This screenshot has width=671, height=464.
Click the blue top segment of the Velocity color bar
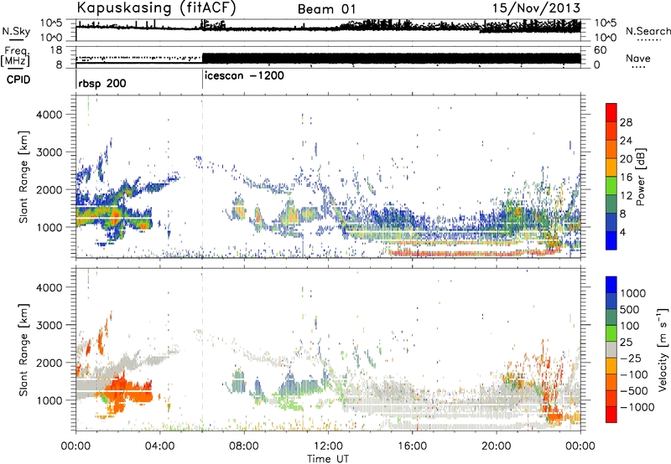pos(611,285)
